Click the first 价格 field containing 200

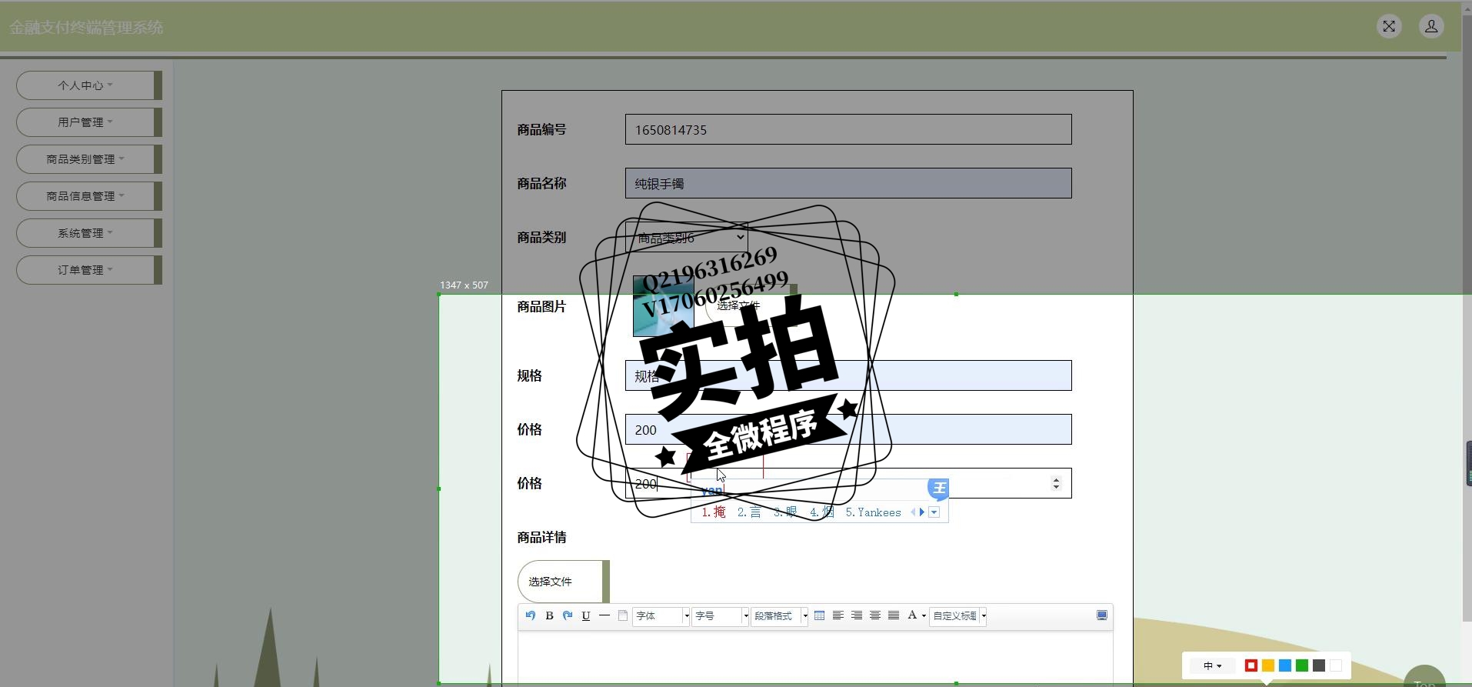(848, 429)
